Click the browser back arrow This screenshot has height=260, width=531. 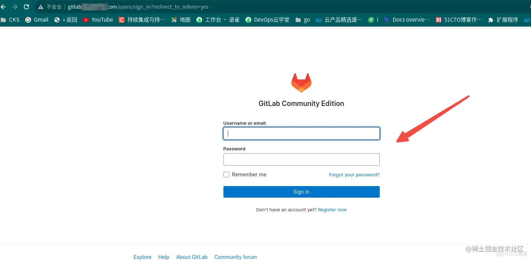coord(3,7)
